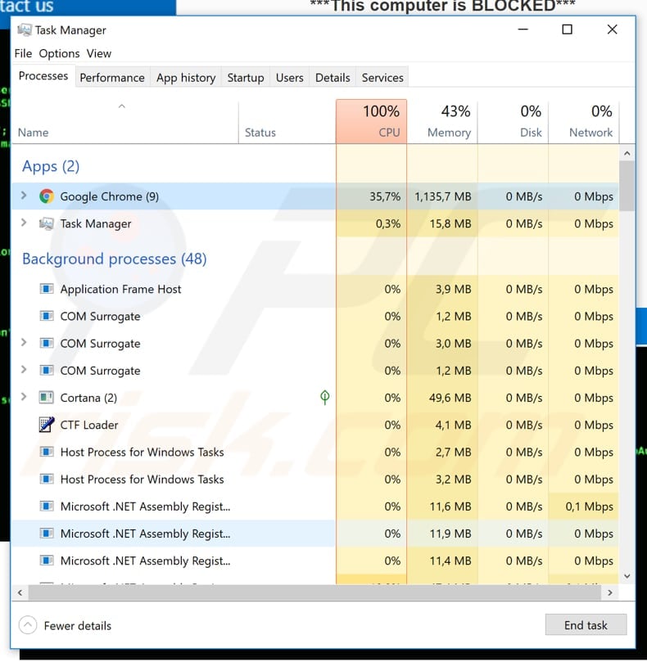Viewport: 647px width, 662px height.
Task: Click icon of 3,2 MB Host Process for Windows Tasks
Action: 47,480
